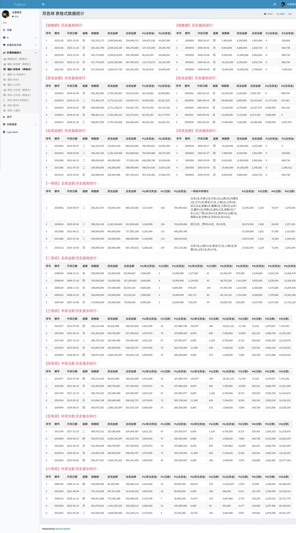Click the 总管理员 name in sidebar
The height and width of the screenshot is (533, 296).
[x=17, y=12]
